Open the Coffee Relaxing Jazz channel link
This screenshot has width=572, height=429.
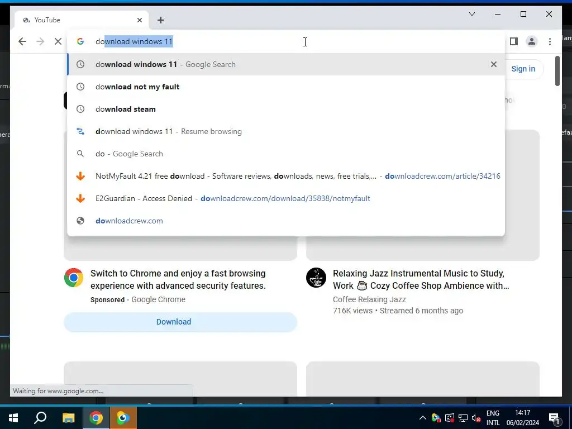tap(369, 299)
